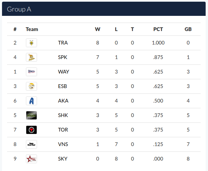The height and width of the screenshot is (171, 208).
Task: Open the AKA blue letter logo
Action: pos(31,101)
